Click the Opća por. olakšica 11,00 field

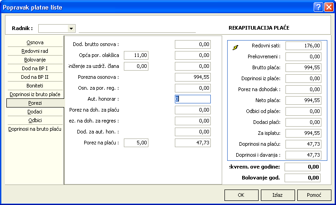click(x=137, y=55)
